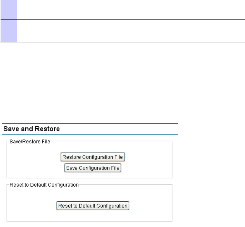Click the Restore Configuration File button

[93, 157]
